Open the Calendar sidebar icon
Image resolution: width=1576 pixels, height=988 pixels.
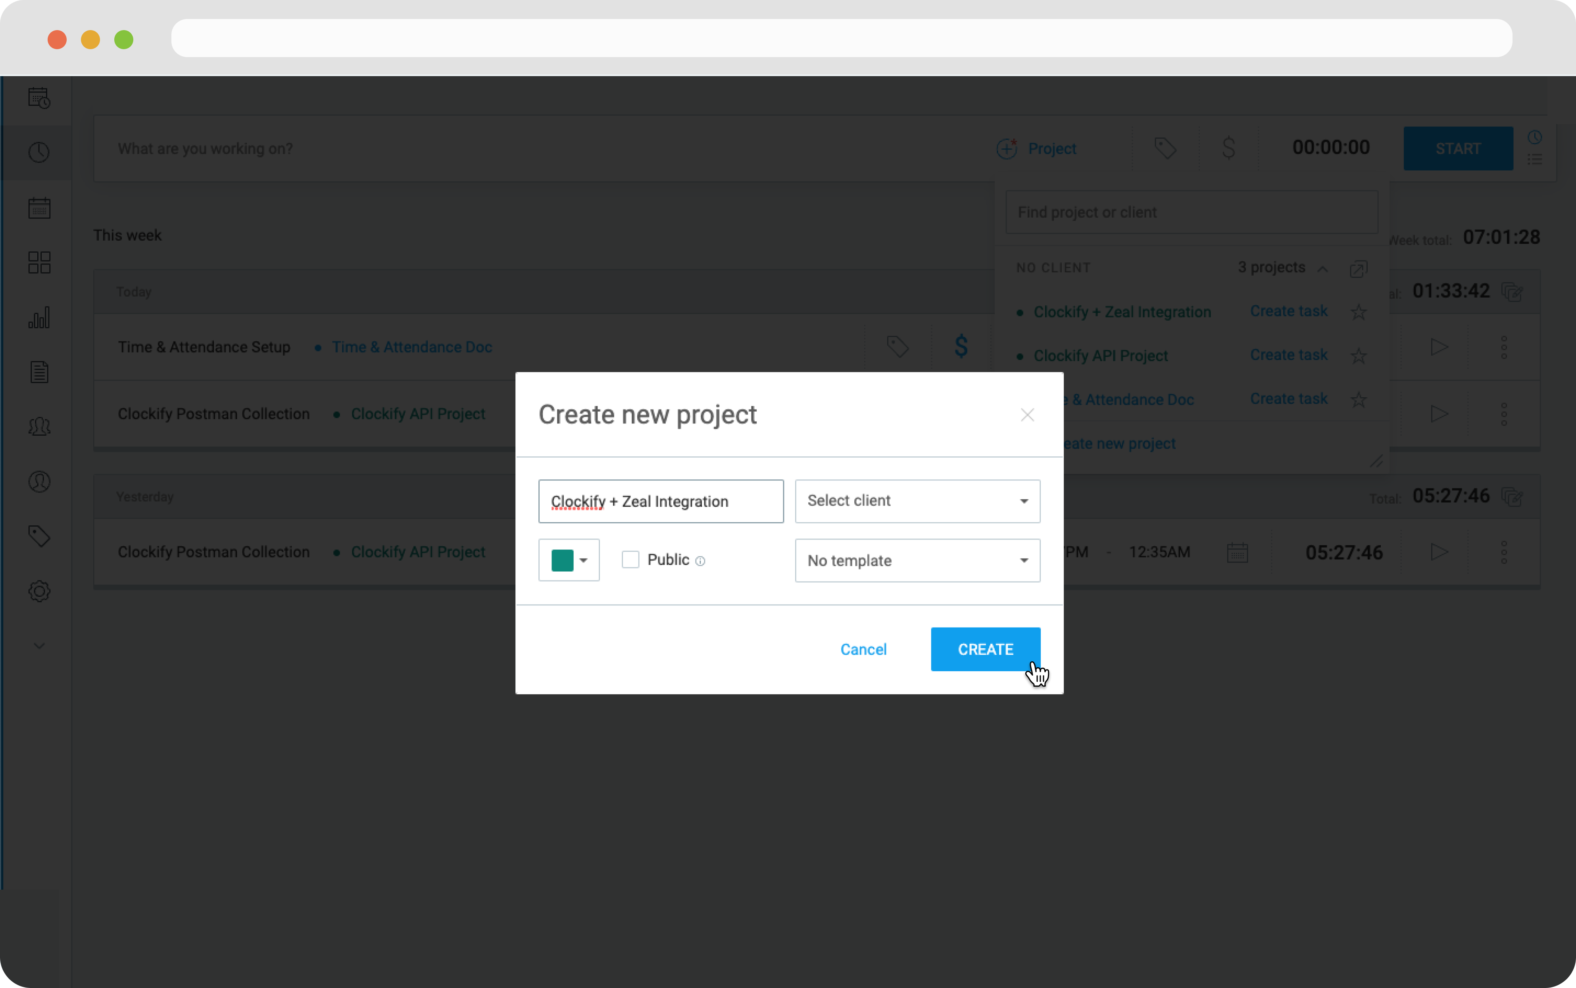(39, 208)
